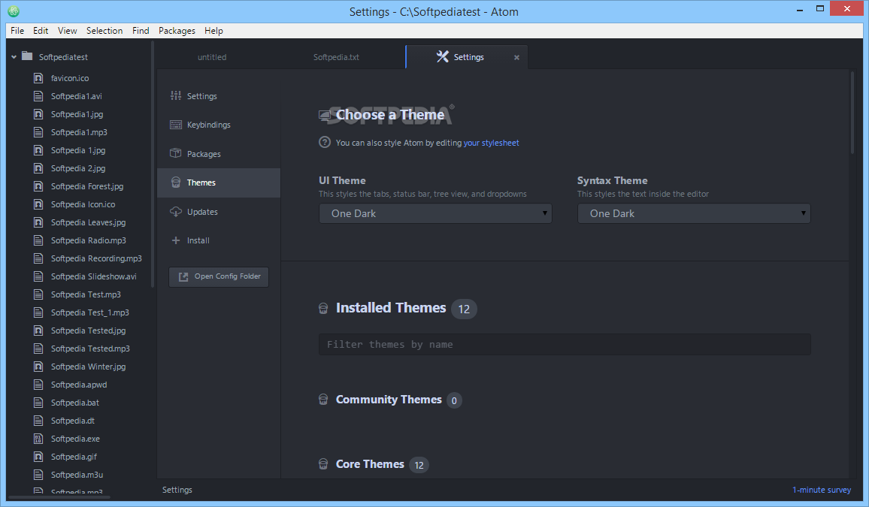This screenshot has height=507, width=869.
Task: Click the Softpedia.m3u file icon
Action: [38, 475]
